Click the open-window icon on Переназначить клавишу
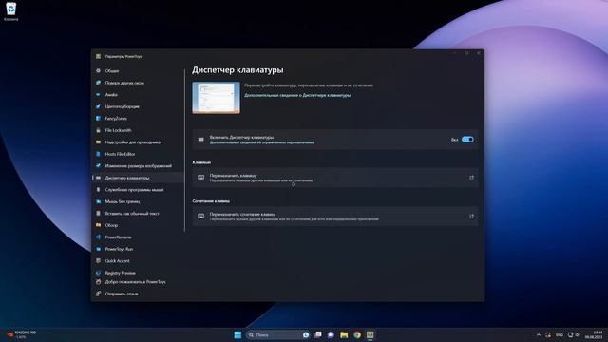Viewport: 608px width, 342px height. click(471, 178)
